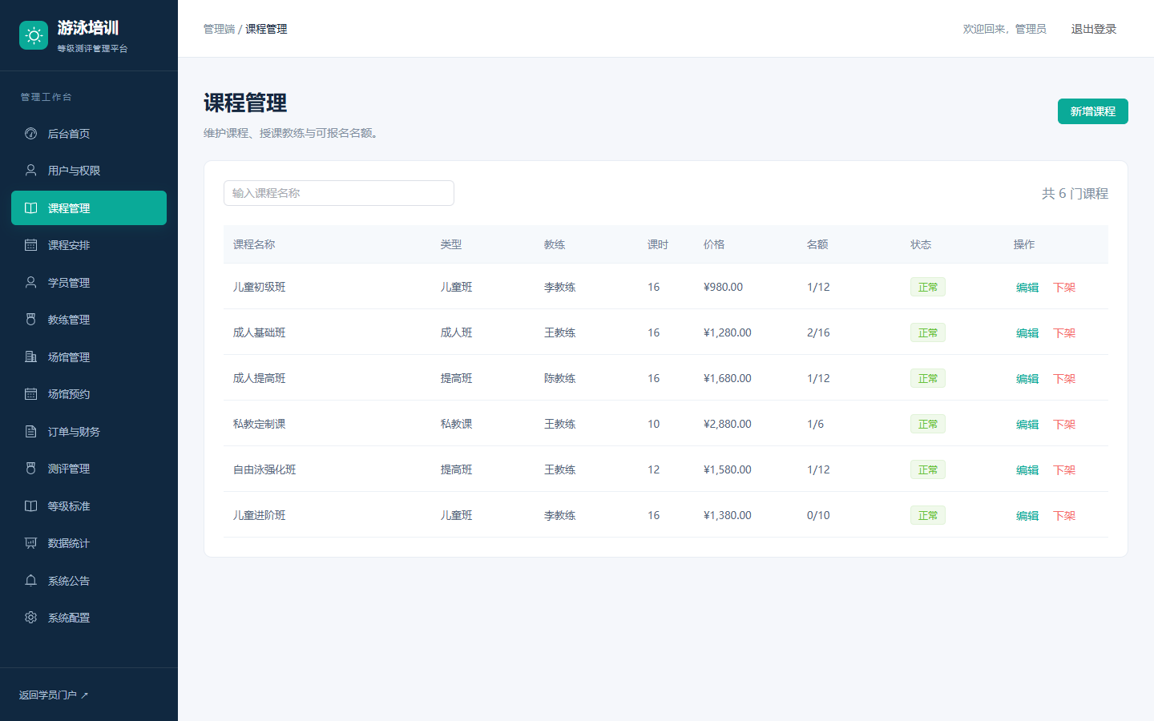Click the 系统公告 bell icon

(30, 581)
